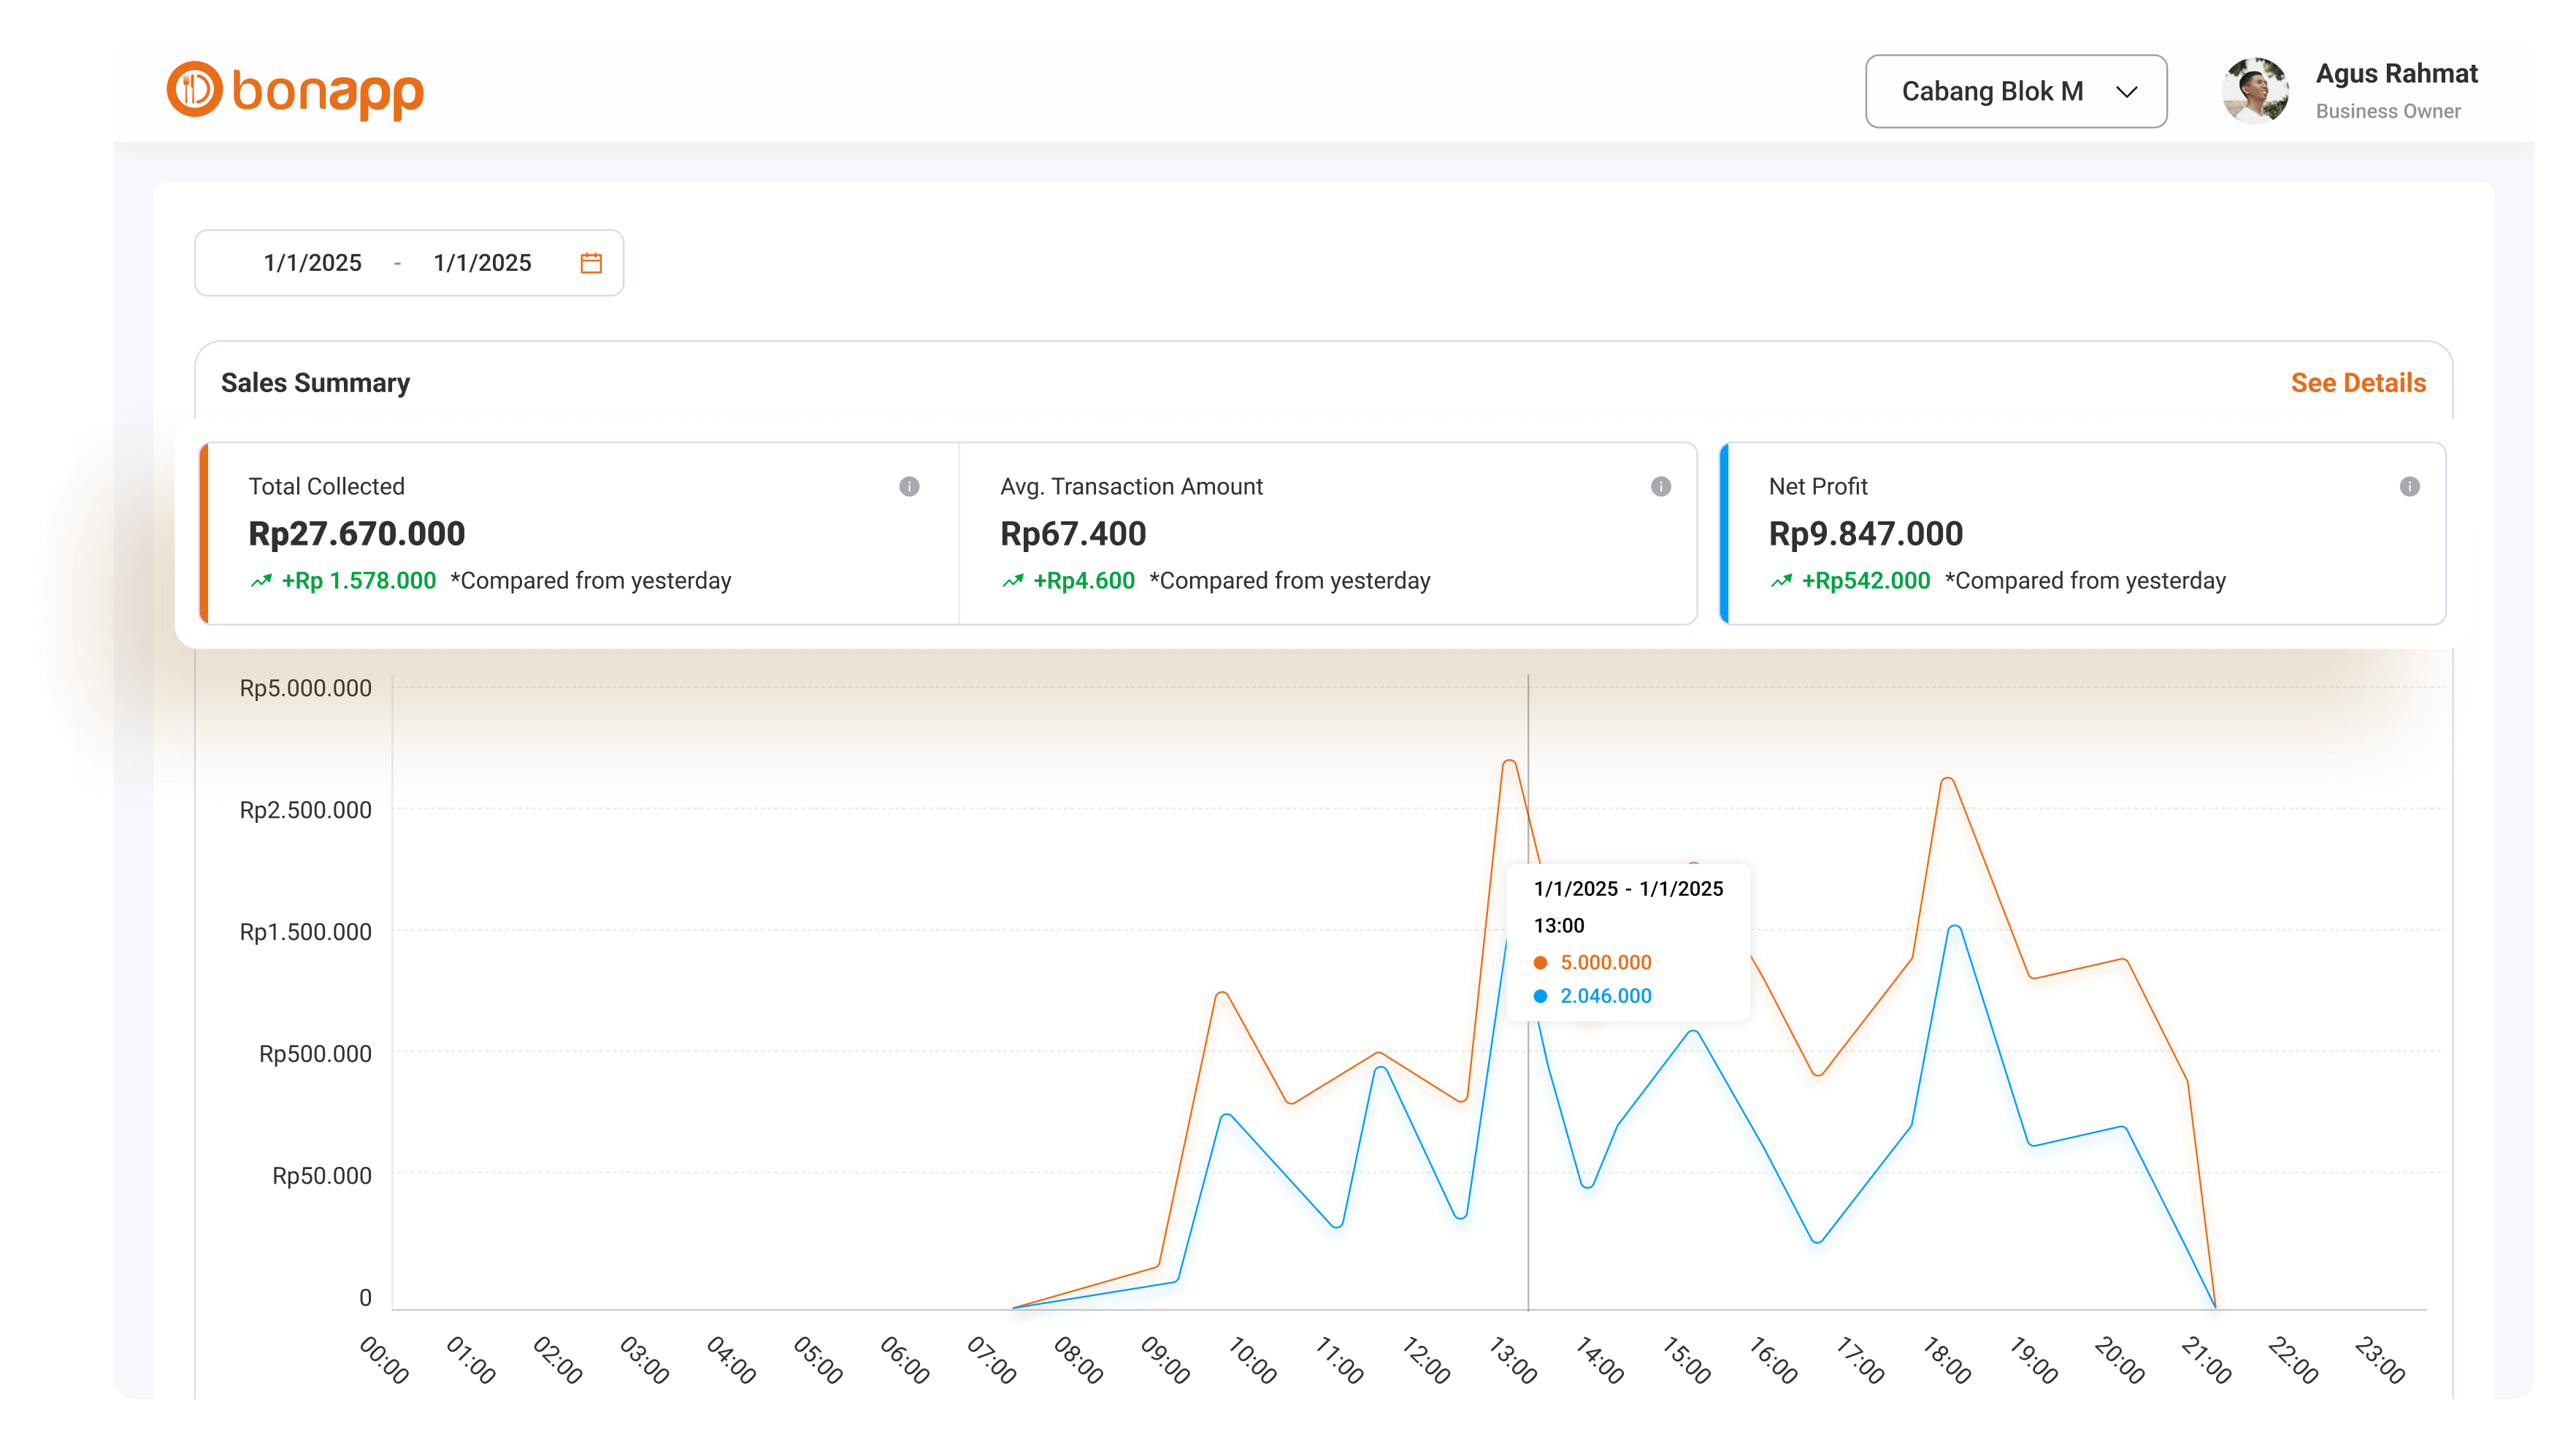Click Avg. Transaction Amount info icon
Image resolution: width=2576 pixels, height=1440 pixels.
click(1661, 487)
